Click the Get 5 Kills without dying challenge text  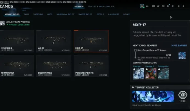pyautogui.click(x=154, y=59)
